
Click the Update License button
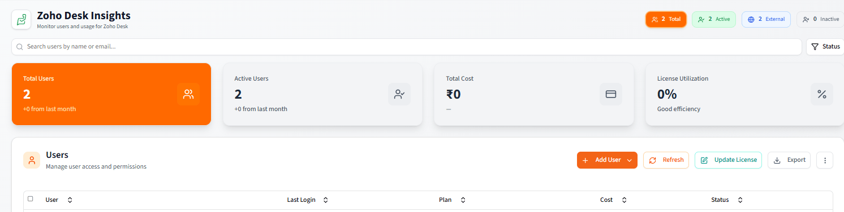[728, 160]
